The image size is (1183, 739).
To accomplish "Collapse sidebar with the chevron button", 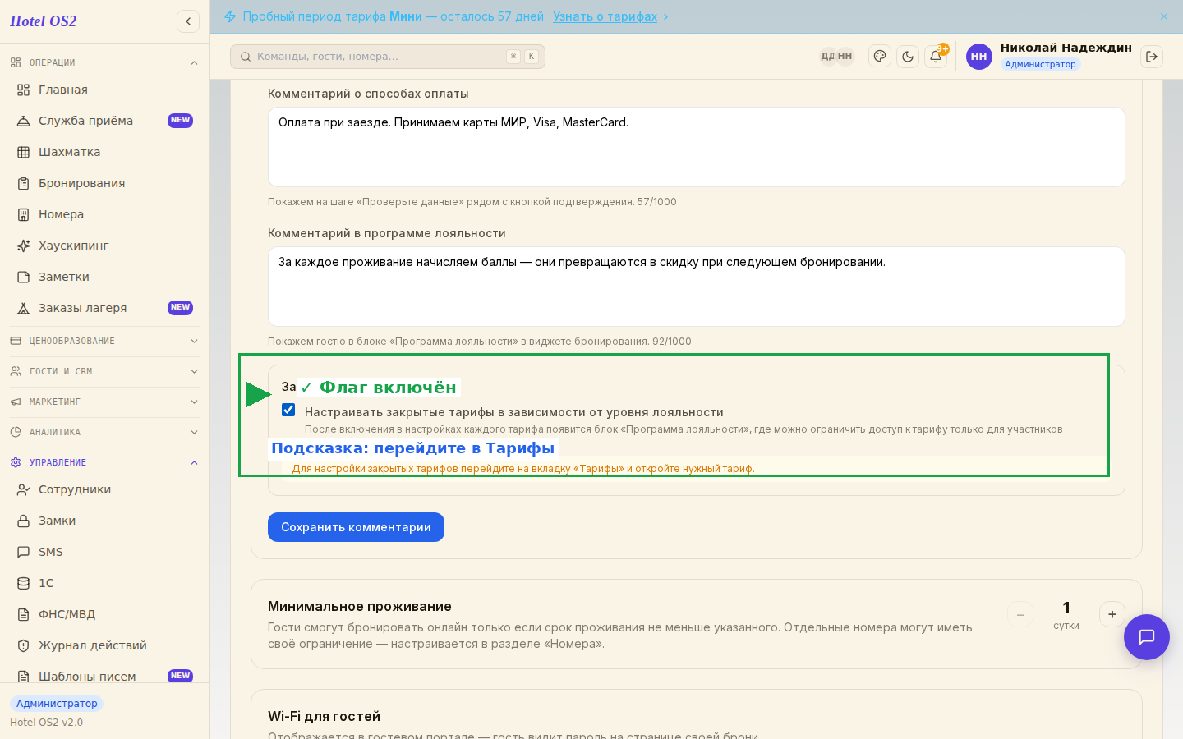I will (x=188, y=21).
